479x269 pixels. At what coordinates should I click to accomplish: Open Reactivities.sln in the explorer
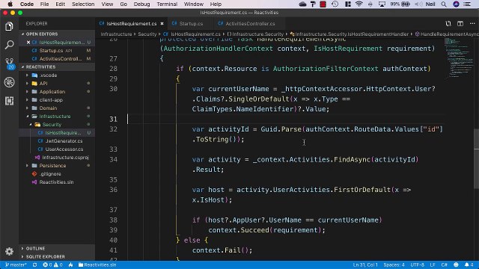[57, 182]
